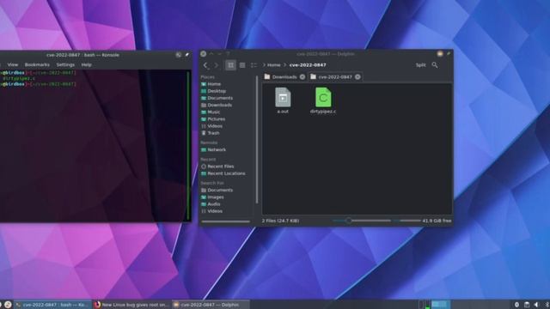Click the Split view button
This screenshot has height=309, width=550.
tap(420, 65)
